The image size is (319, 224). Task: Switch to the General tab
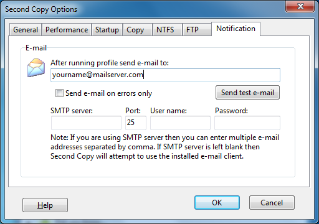click(x=26, y=30)
